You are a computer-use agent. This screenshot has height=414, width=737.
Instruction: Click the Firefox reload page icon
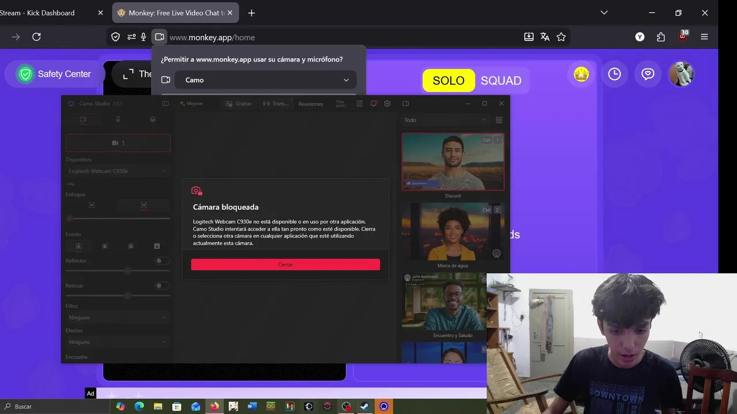36,37
